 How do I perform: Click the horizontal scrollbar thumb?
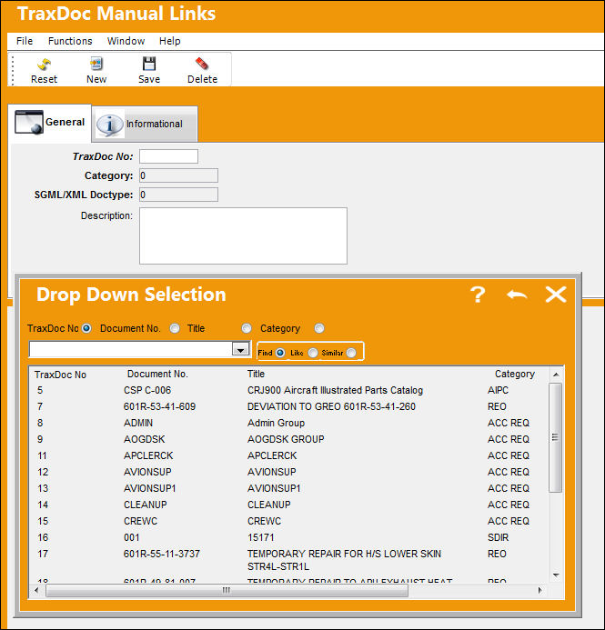coord(227,590)
